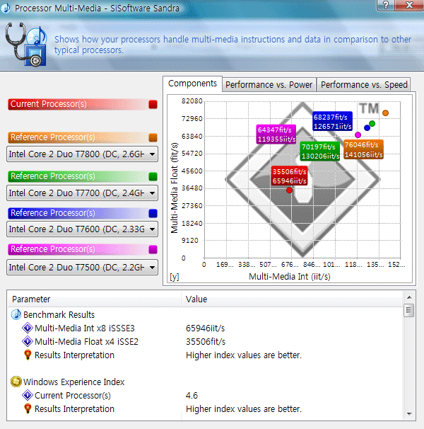Toggle the red Current Processor(s) swatch
424x429 pixels.
(153, 104)
